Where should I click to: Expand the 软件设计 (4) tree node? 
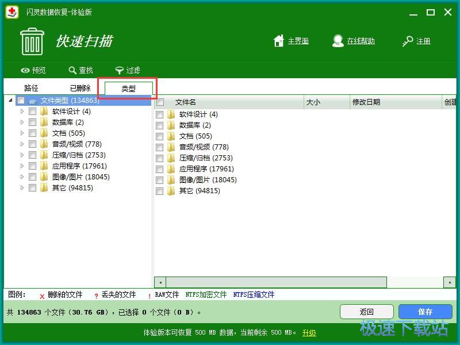click(x=22, y=112)
